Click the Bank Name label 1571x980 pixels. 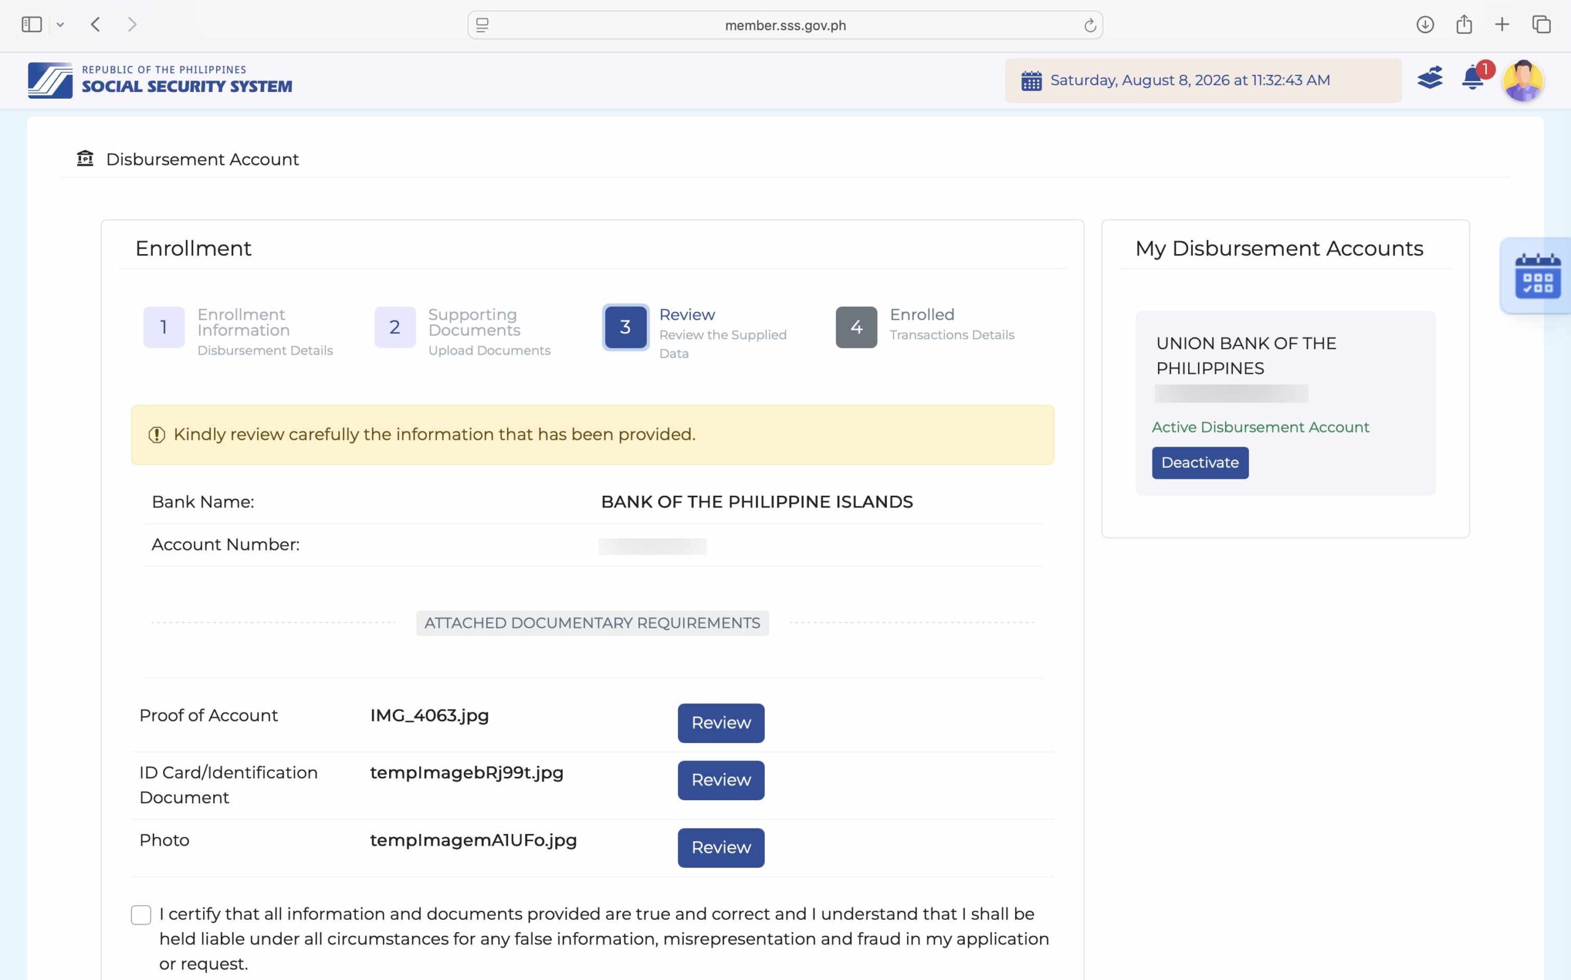203,502
